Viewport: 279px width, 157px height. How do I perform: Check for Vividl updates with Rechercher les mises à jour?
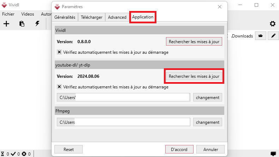click(194, 41)
